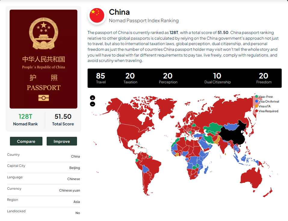The width and height of the screenshot is (288, 221).
Task: Click the Language value Chinese
Action: 73,179
